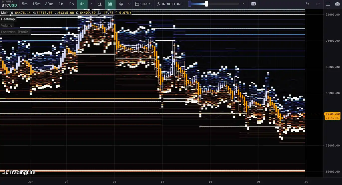This screenshot has height=185, width=342.
Task: Click the undo arrow icon
Action: click(307, 4)
